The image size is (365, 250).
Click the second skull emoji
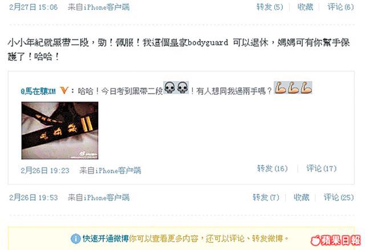click(x=182, y=88)
